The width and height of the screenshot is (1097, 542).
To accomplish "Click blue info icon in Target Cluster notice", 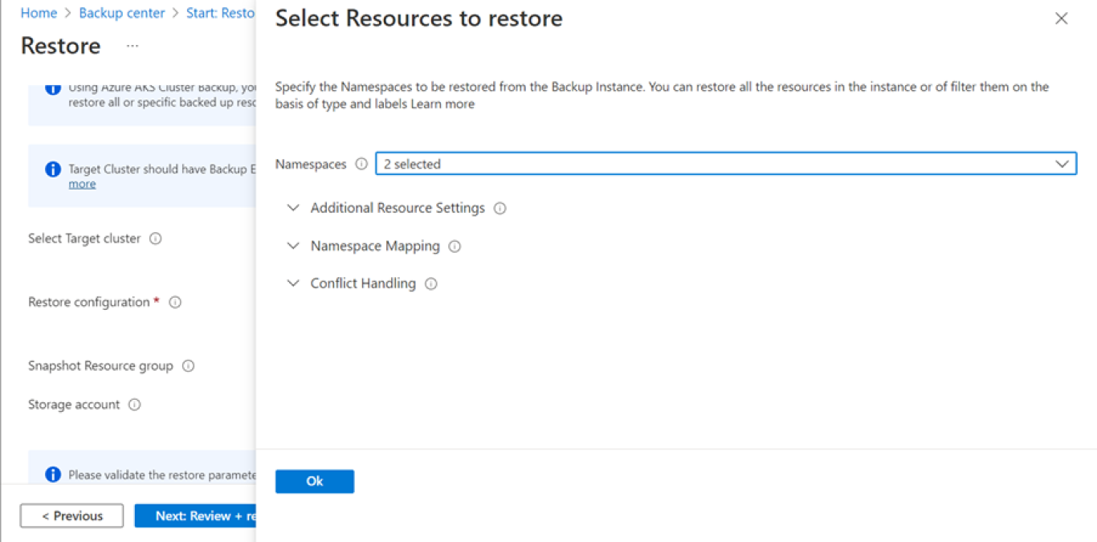I will click(x=52, y=169).
